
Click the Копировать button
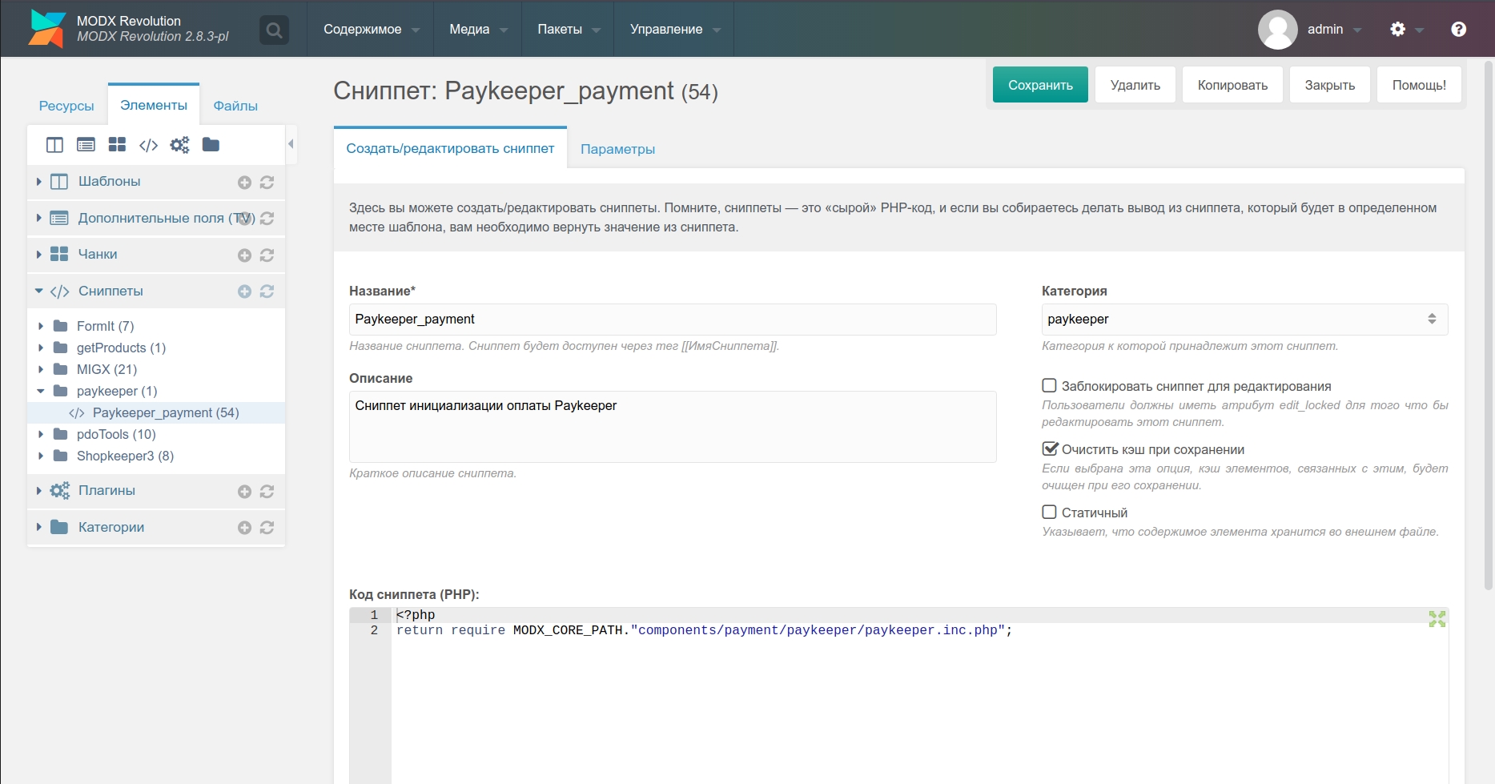(x=1232, y=85)
